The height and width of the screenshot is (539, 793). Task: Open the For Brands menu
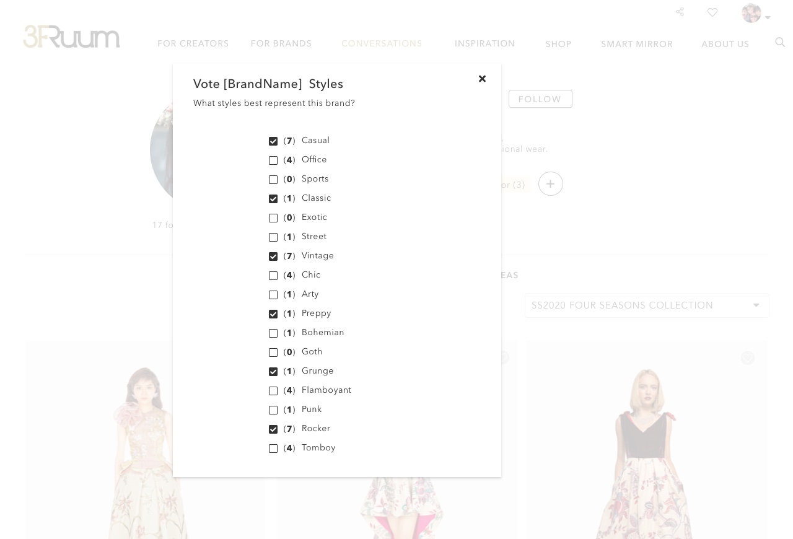pyautogui.click(x=281, y=43)
